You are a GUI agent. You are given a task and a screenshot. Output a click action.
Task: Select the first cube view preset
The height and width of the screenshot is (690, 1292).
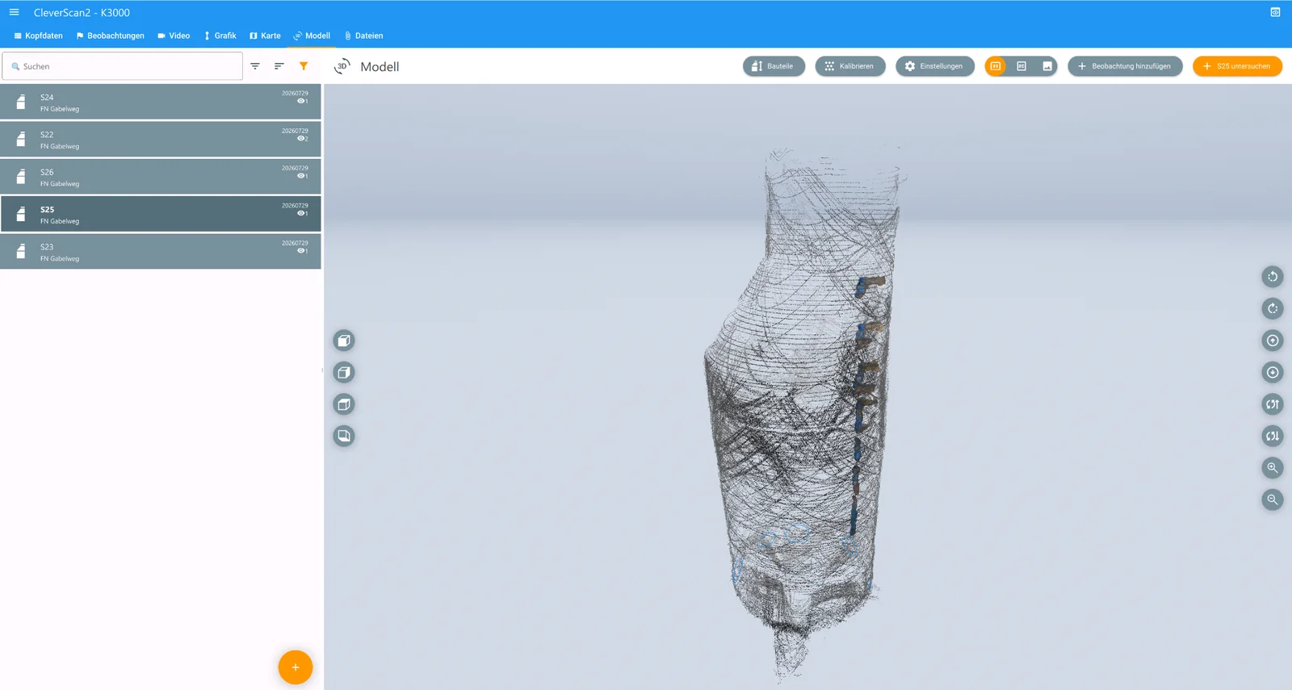(344, 341)
